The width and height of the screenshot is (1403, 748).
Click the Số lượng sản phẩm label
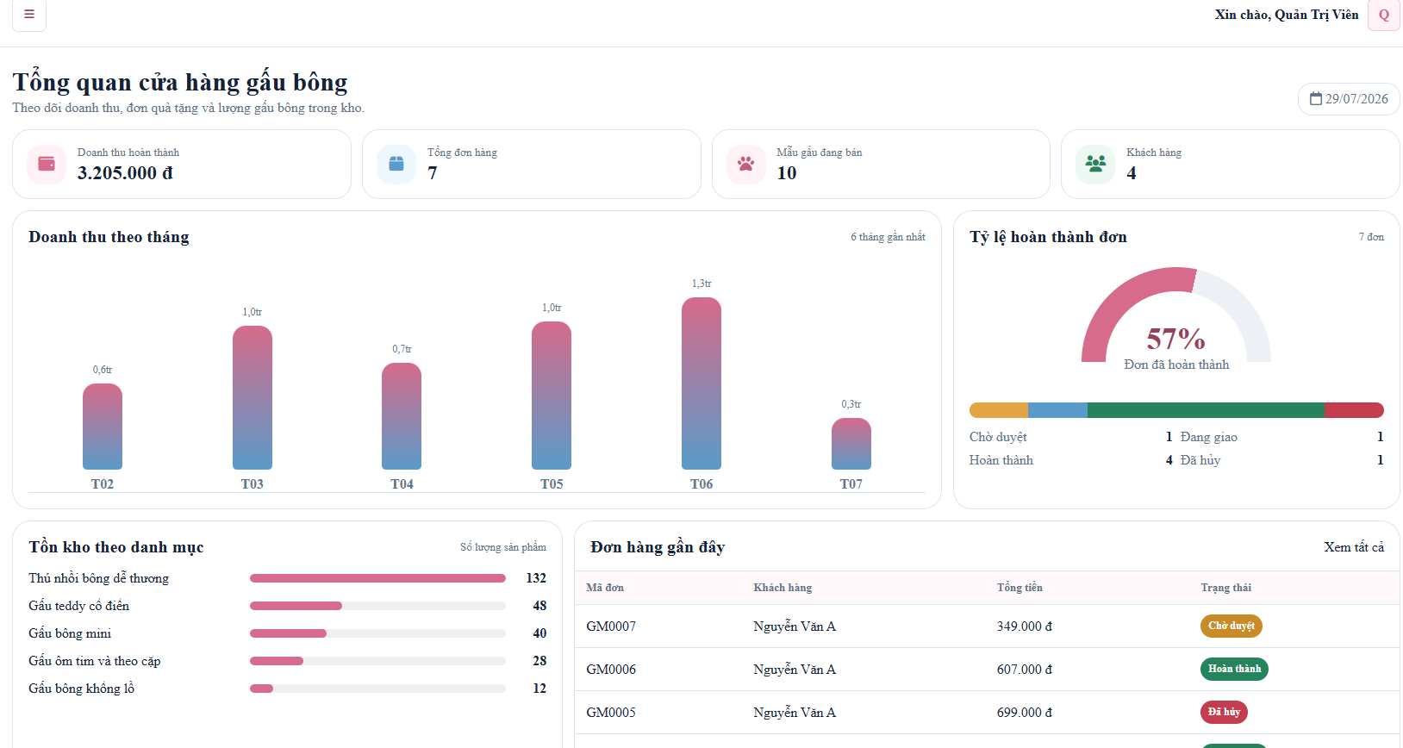[503, 547]
